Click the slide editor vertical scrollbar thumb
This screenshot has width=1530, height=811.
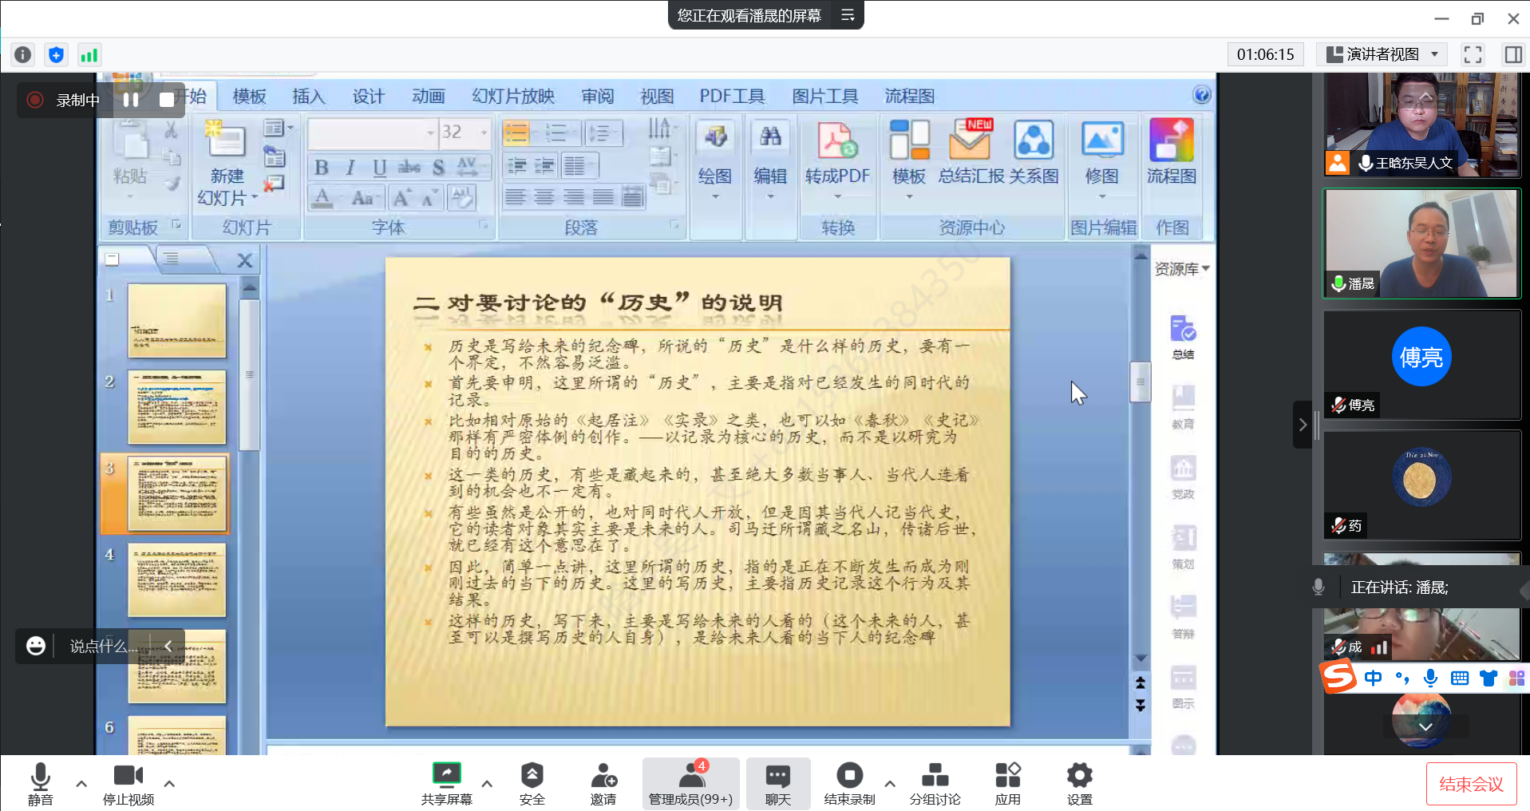click(x=1141, y=382)
